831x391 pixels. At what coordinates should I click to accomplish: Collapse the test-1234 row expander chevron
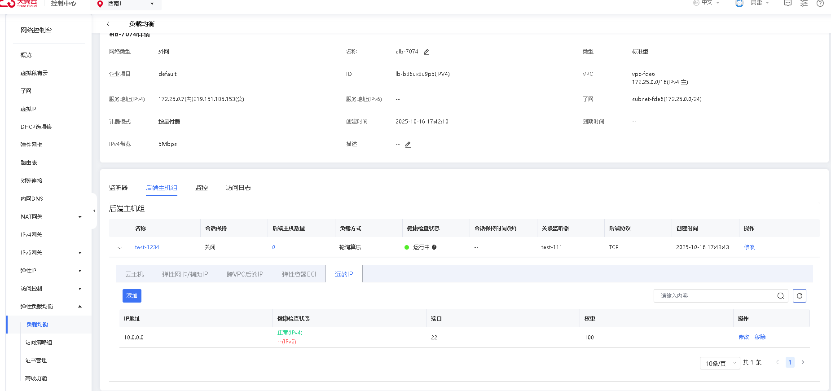coord(120,248)
